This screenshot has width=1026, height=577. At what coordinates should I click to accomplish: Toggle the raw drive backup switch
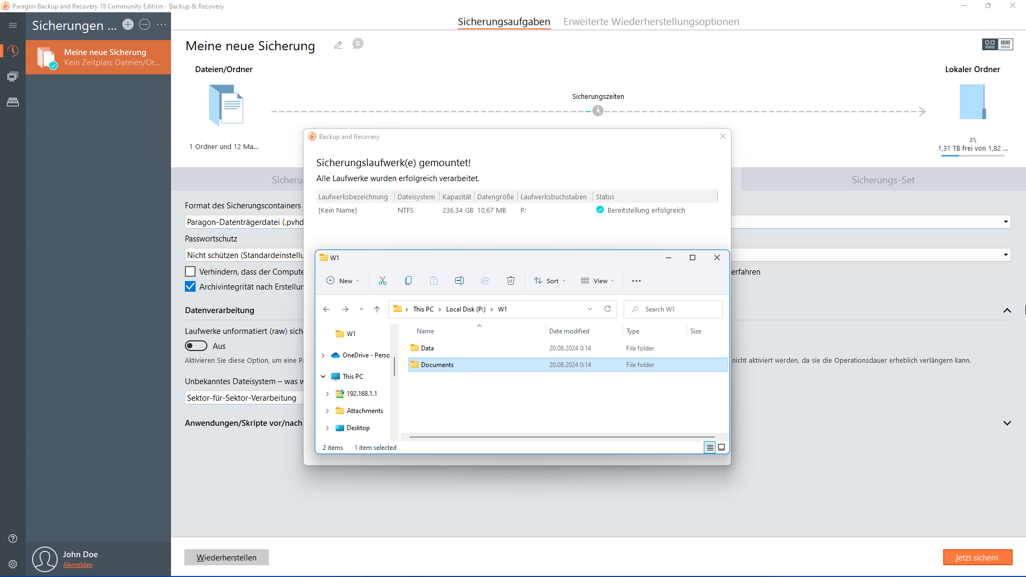tap(196, 346)
